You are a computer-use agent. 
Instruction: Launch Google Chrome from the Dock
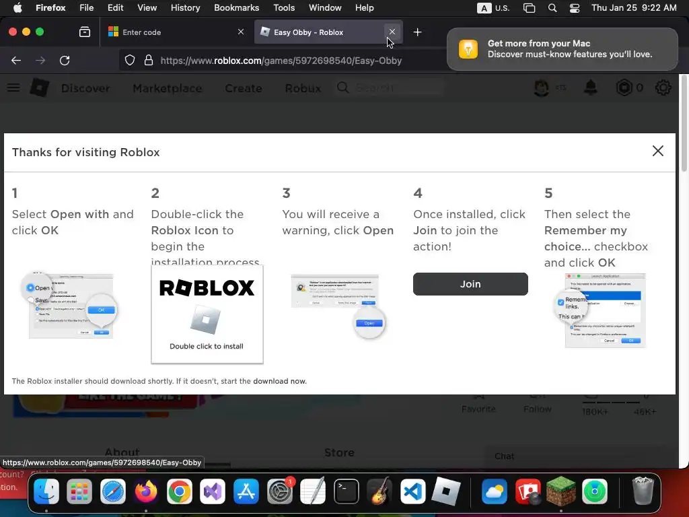pos(179,491)
